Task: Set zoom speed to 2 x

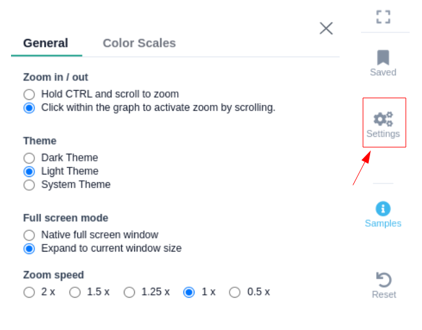Action: pyautogui.click(x=29, y=292)
